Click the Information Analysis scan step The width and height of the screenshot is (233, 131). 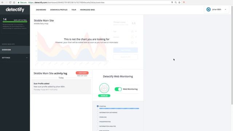pos(107,126)
